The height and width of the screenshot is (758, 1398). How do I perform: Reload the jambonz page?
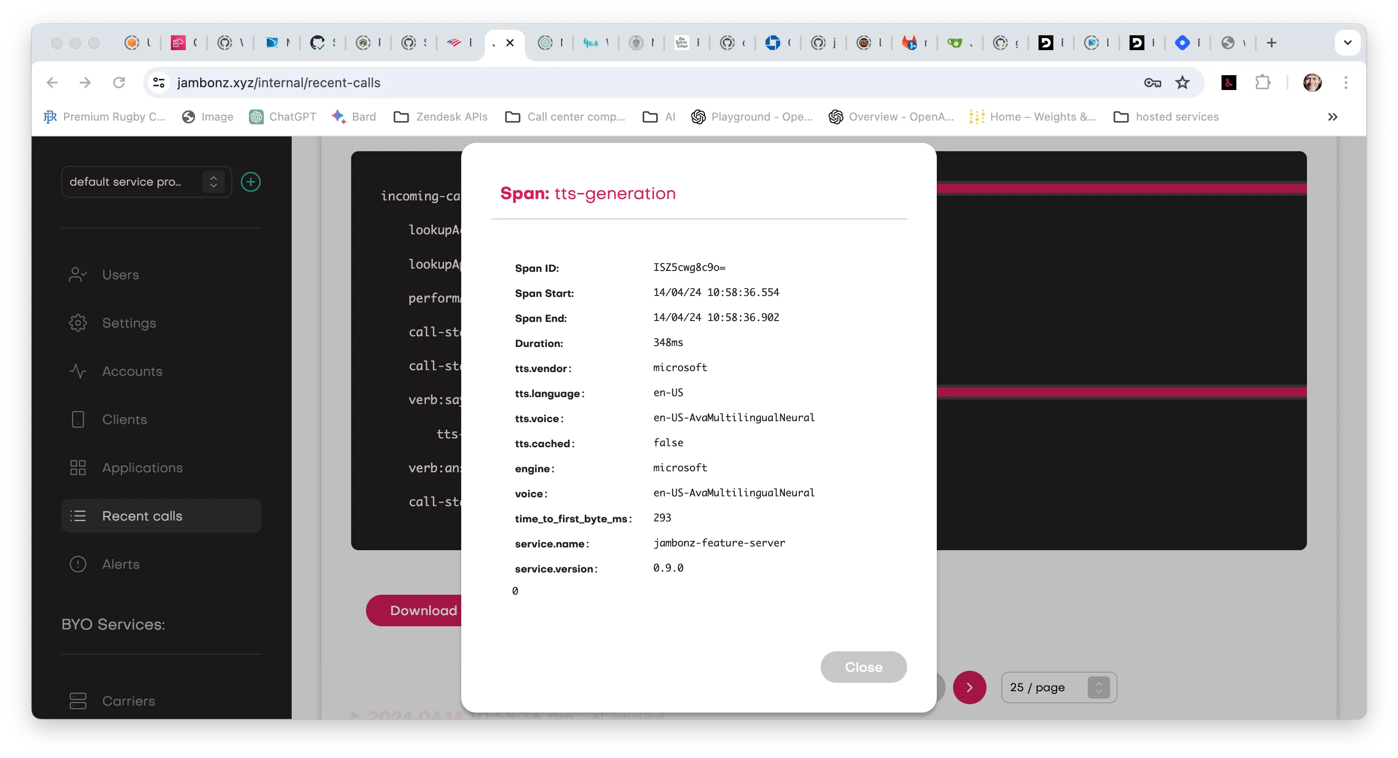(x=118, y=83)
